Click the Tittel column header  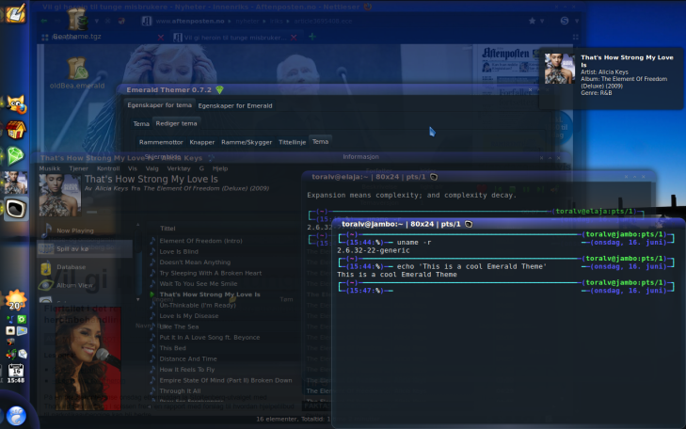point(168,229)
